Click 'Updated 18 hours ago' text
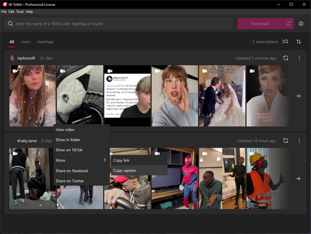Viewport: 311px width, 234px height. point(257,141)
